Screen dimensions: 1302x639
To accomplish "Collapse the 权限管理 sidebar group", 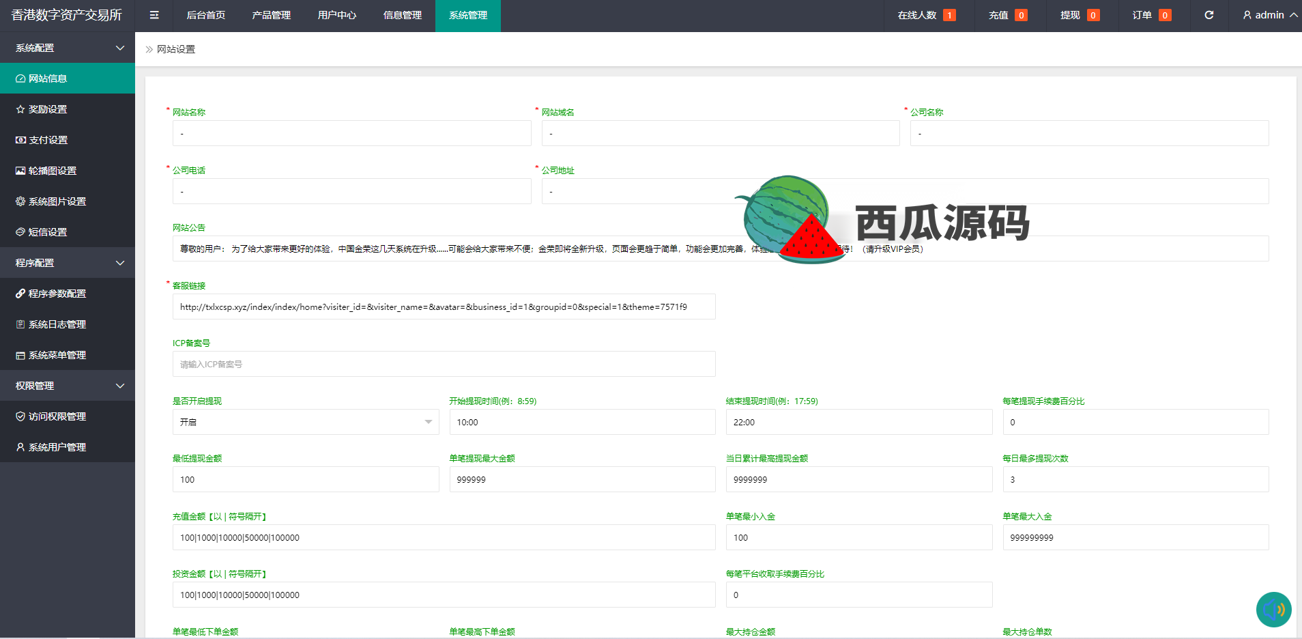I will 68,386.
